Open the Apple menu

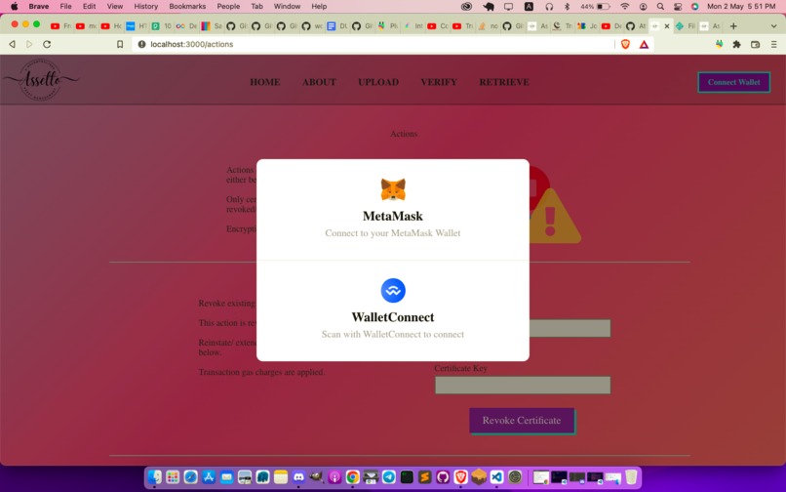pyautogui.click(x=14, y=7)
